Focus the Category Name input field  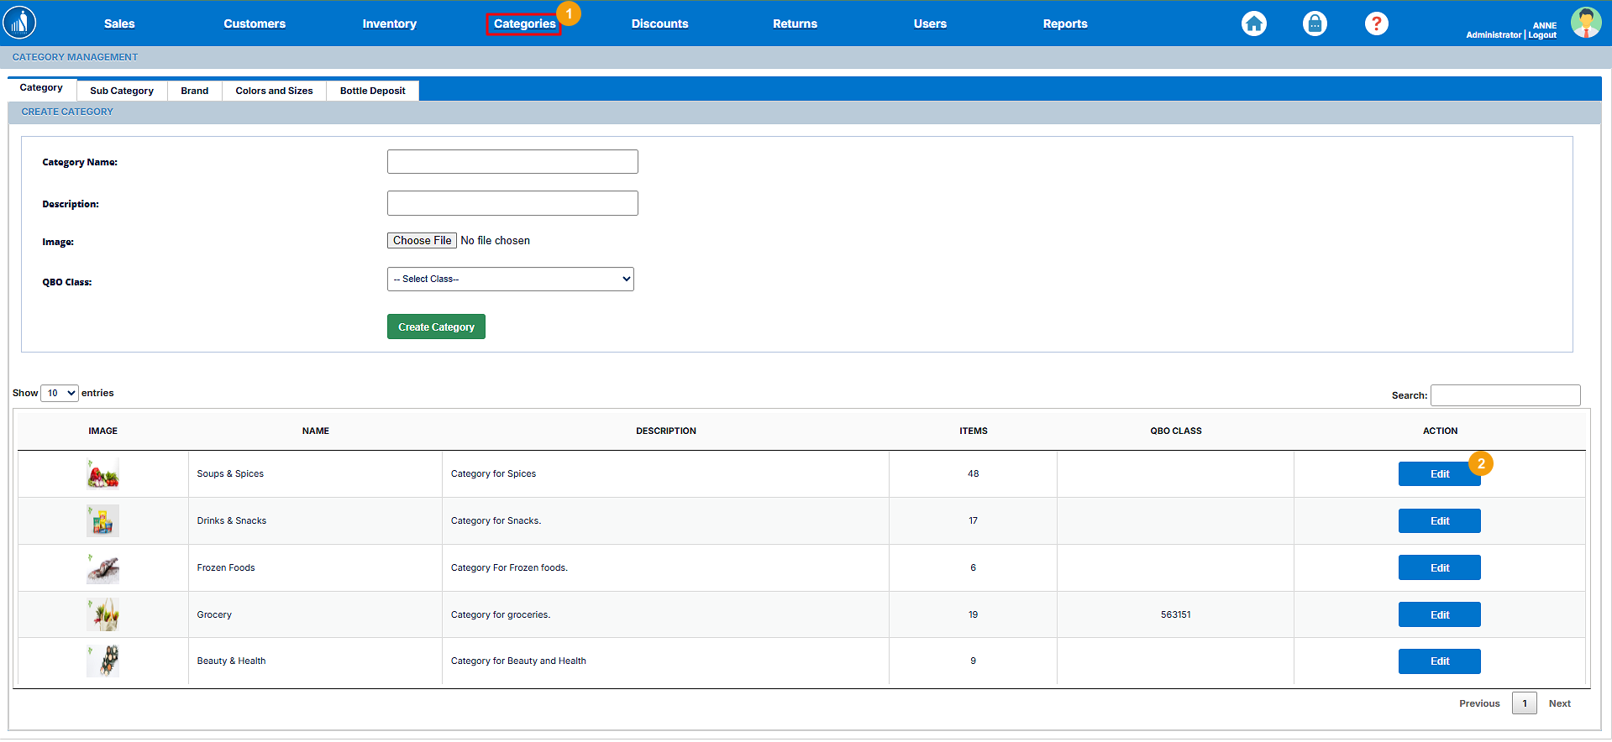(x=512, y=162)
